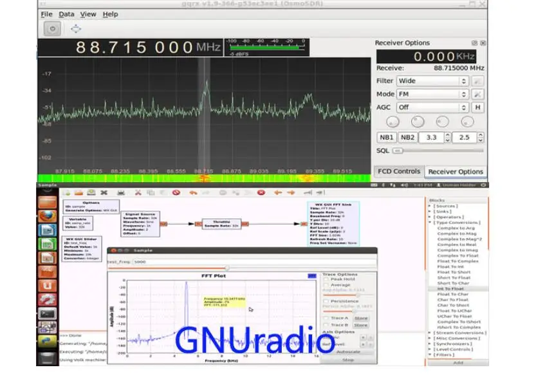This screenshot has height=381, width=536.
Task: Switch to the Receiver Options tab
Action: tap(456, 172)
